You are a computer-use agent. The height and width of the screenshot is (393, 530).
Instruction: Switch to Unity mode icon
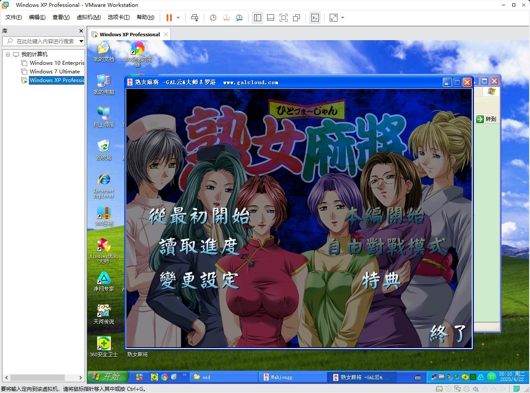pos(297,18)
